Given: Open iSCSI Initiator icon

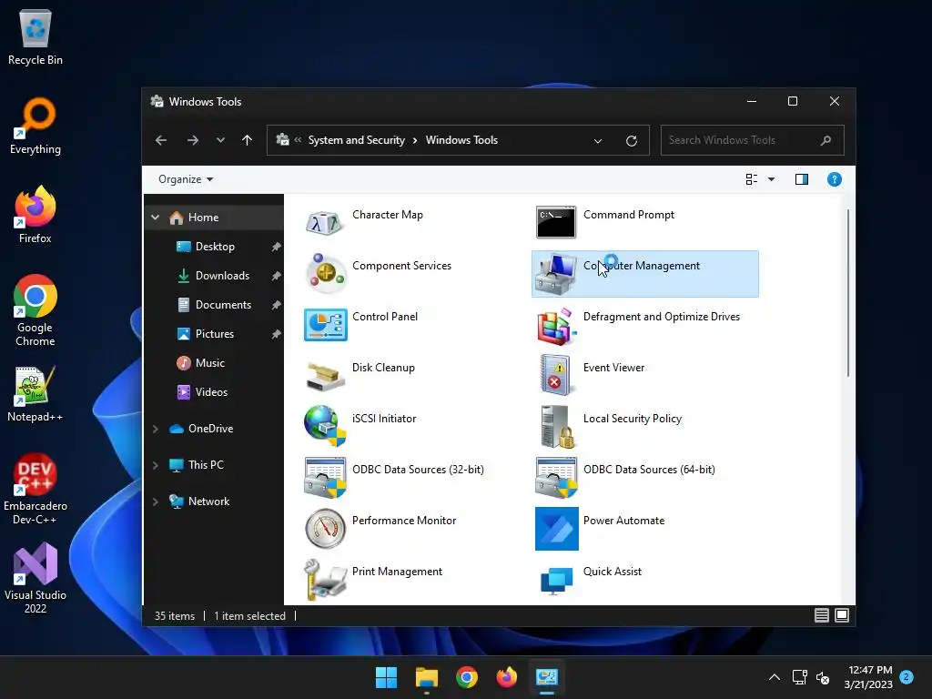Looking at the screenshot, I should point(325,426).
